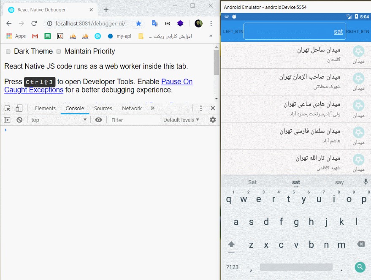
Task: Open Apps from the bookmarks bar
Action: 16,36
